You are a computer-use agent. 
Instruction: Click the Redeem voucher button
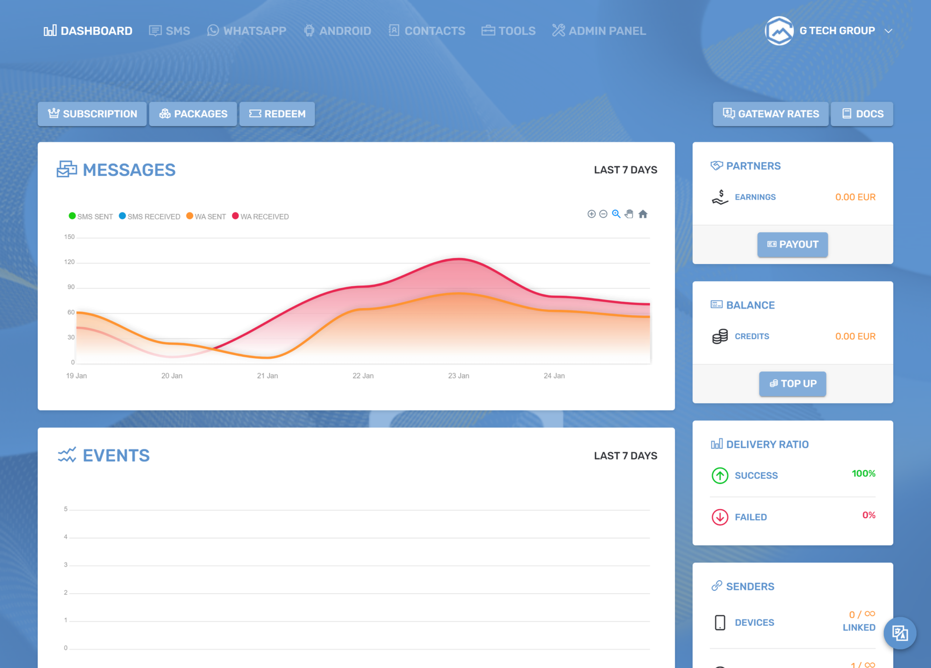(277, 114)
